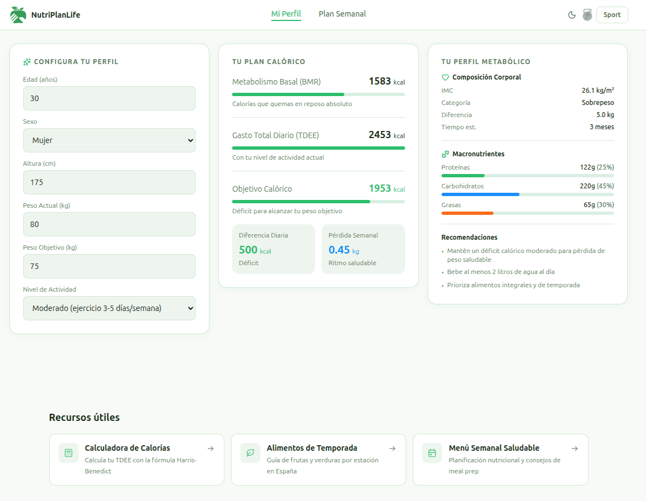This screenshot has width=646, height=501.
Task: Click the sparkle icon beside Configura tu Perfil
Action: tap(27, 62)
